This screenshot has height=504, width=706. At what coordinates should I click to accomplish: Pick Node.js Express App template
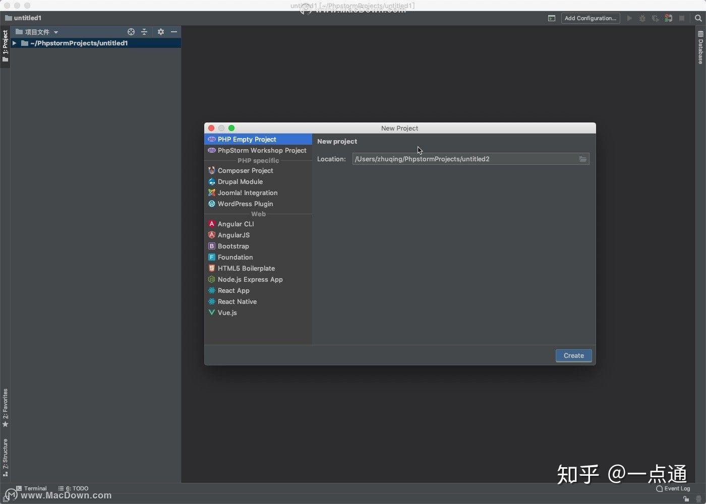click(x=258, y=279)
